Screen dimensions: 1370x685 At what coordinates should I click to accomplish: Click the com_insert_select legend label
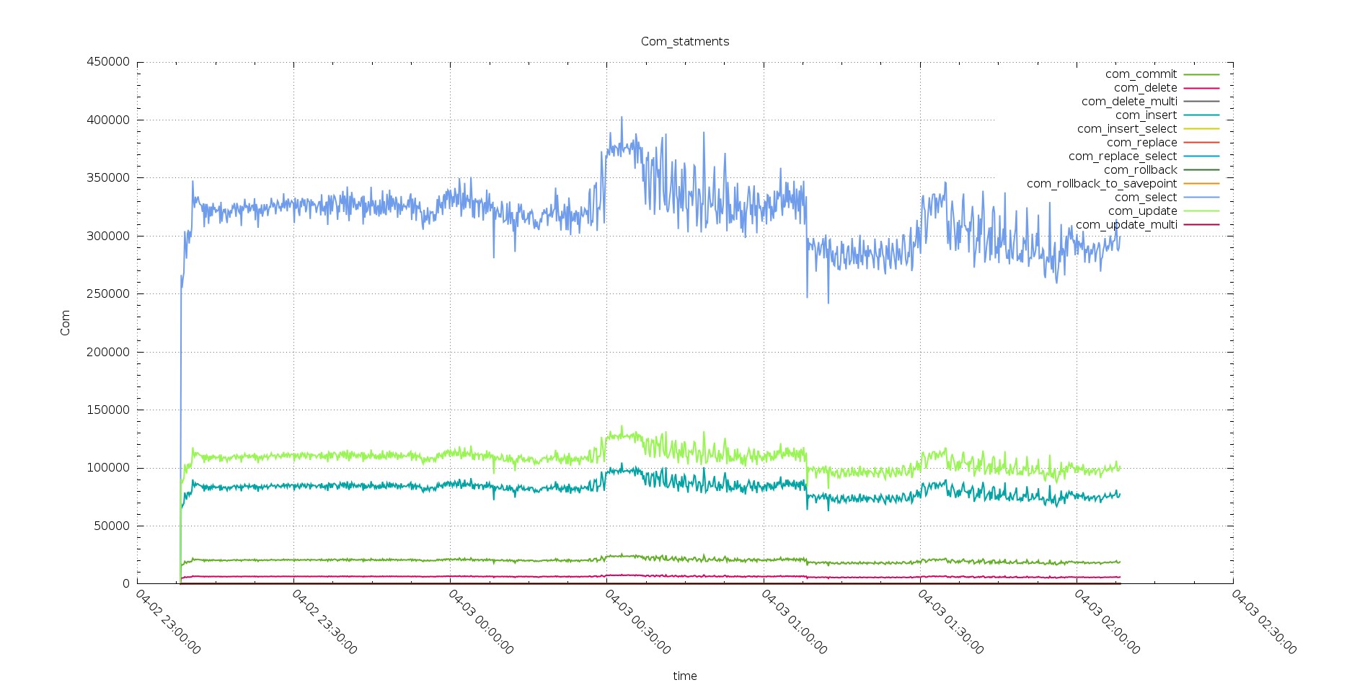pos(1126,129)
